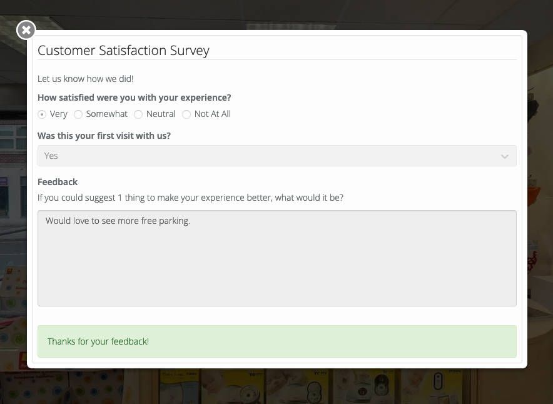
Task: Click the Yes value in the visit dropdown
Action: pyautogui.click(x=51, y=156)
